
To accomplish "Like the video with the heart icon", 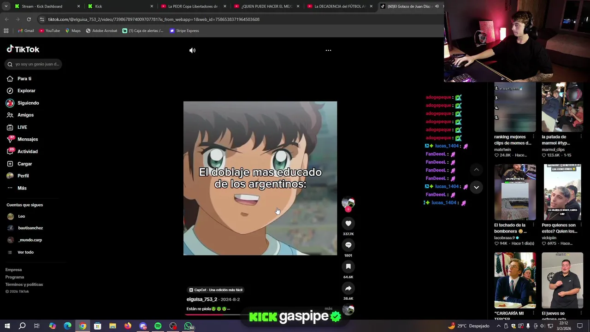I will coord(348,223).
